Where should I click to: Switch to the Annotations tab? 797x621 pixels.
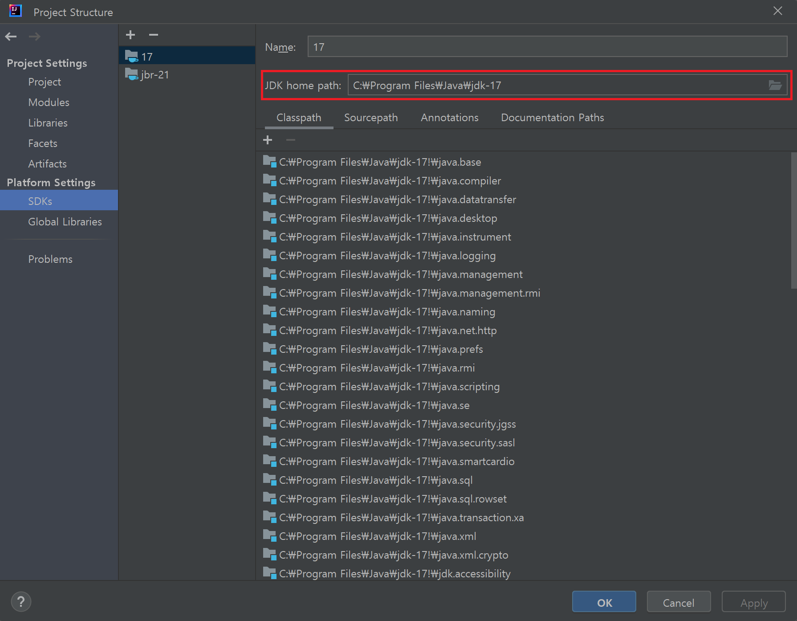click(450, 118)
